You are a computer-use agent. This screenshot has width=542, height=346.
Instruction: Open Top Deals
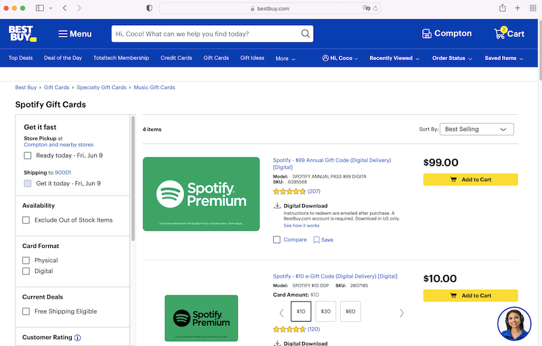20,58
